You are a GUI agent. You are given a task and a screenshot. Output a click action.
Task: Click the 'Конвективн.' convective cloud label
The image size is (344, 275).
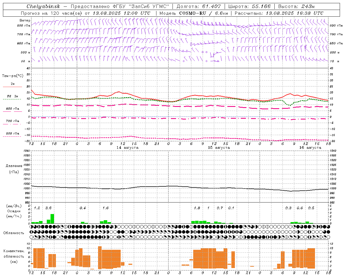tap(14, 251)
